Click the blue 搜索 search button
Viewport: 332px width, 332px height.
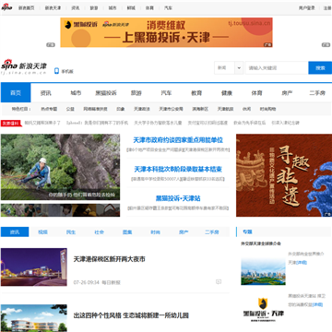[320, 68]
